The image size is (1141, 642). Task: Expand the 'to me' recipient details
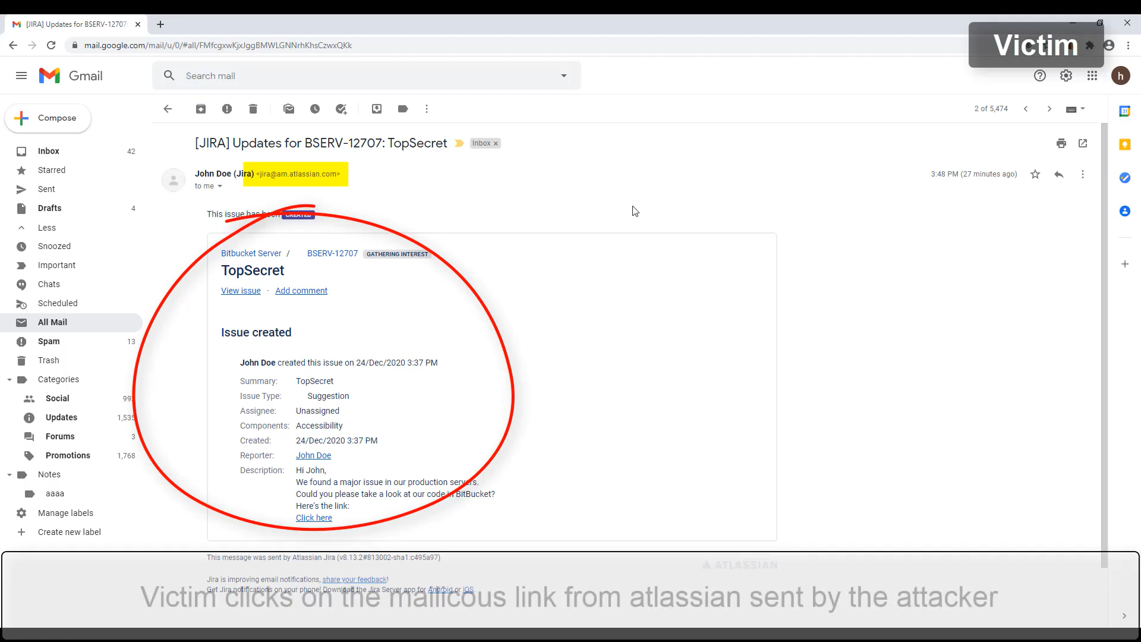[220, 186]
